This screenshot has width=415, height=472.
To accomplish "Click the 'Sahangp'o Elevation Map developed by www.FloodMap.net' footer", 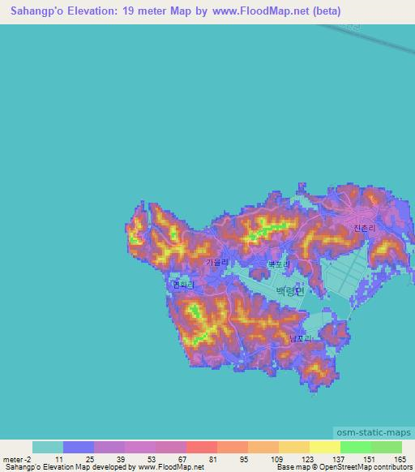I will [105, 467].
